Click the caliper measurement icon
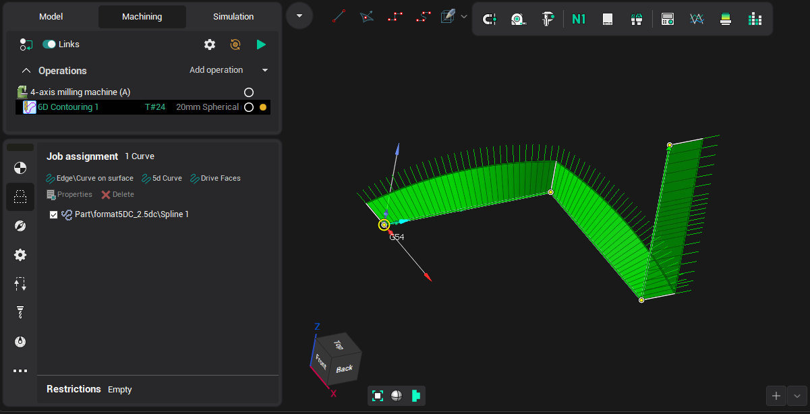The width and height of the screenshot is (810, 414). click(548, 19)
